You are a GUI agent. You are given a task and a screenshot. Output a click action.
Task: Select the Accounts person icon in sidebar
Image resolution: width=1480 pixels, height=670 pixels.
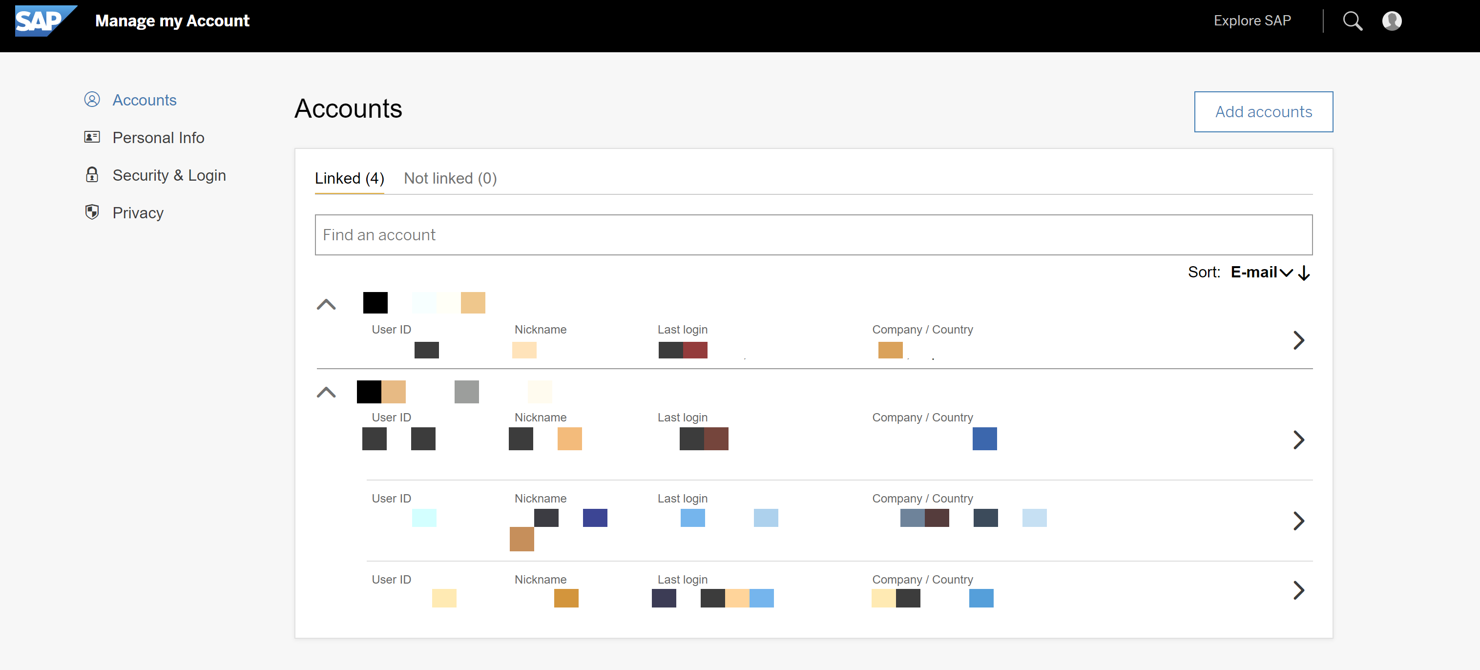[92, 100]
